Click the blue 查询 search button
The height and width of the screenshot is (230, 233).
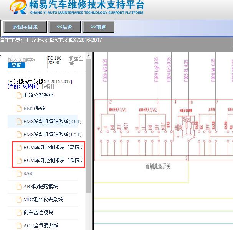[17, 65]
